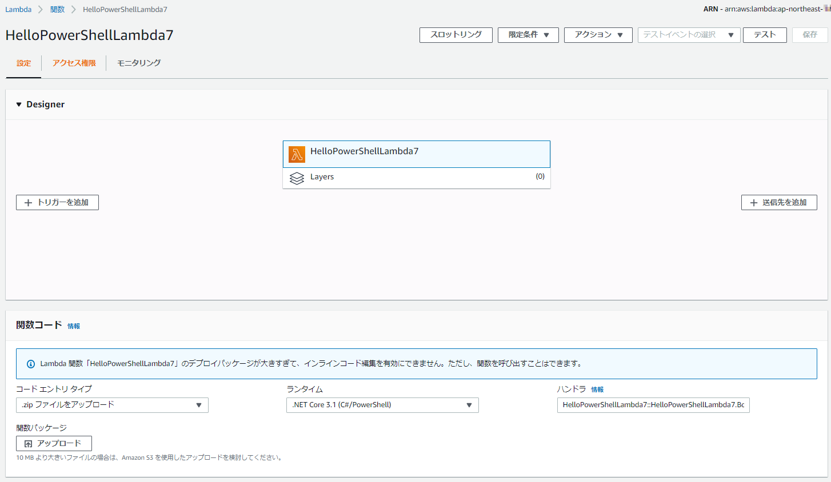Open the 限定条件 dropdown

528,35
